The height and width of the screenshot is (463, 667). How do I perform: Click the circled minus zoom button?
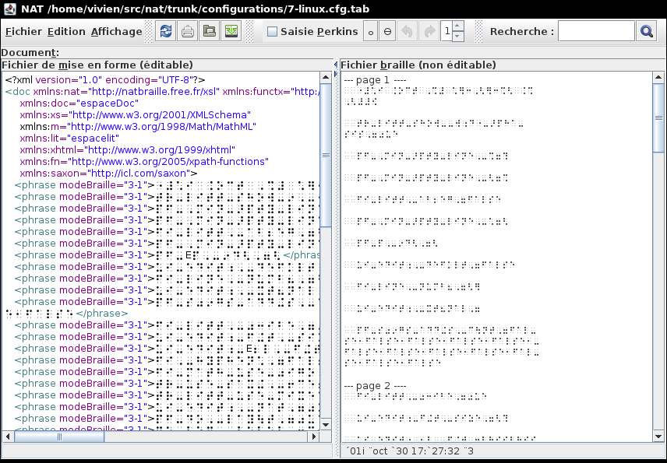point(388,32)
